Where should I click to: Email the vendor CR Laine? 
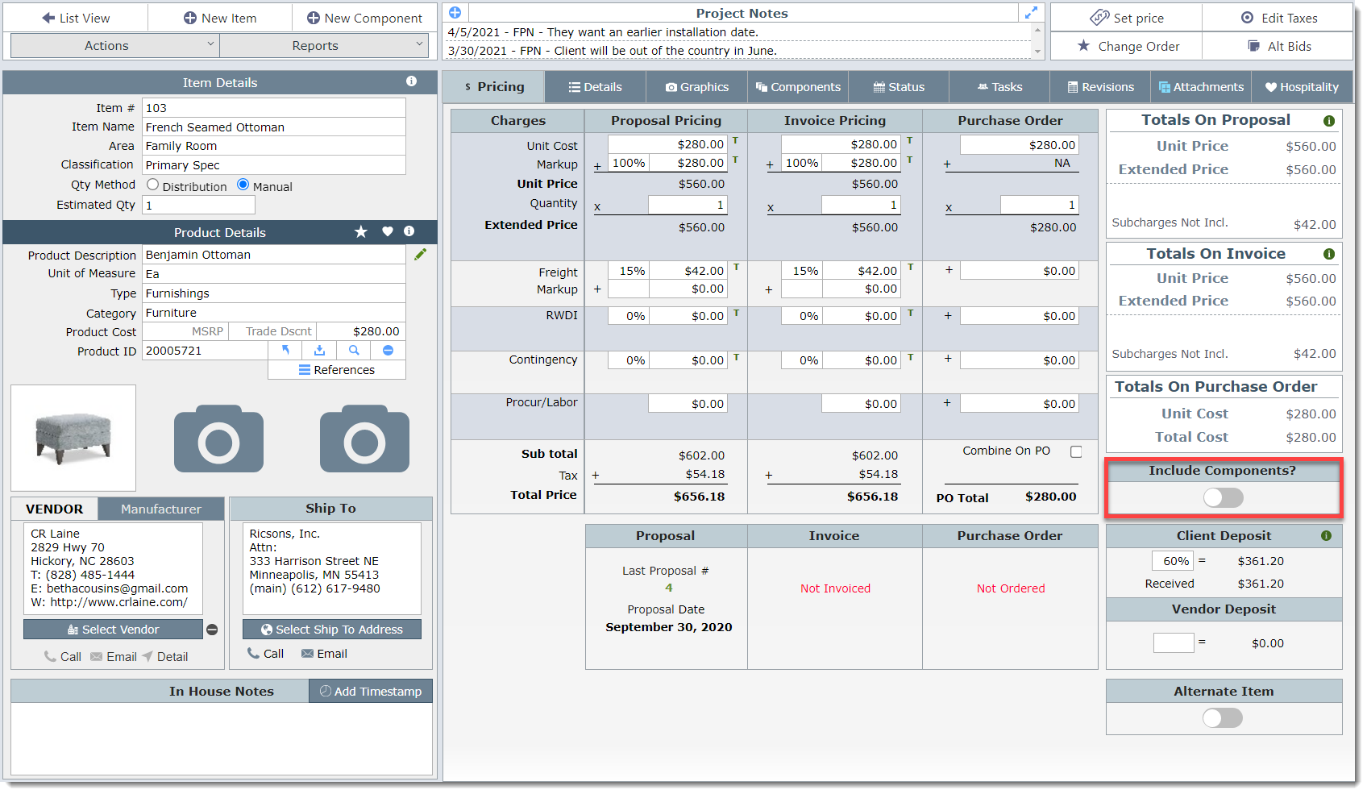[x=114, y=657]
